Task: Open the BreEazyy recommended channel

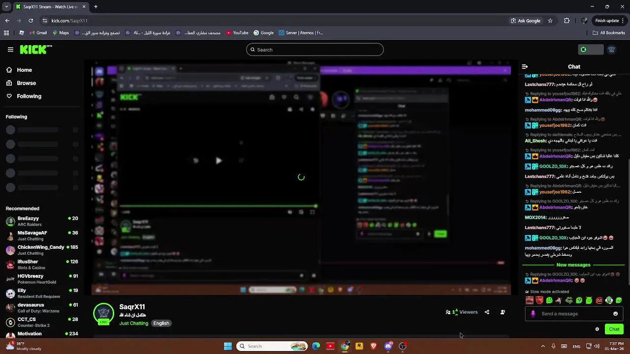Action: (x=42, y=221)
